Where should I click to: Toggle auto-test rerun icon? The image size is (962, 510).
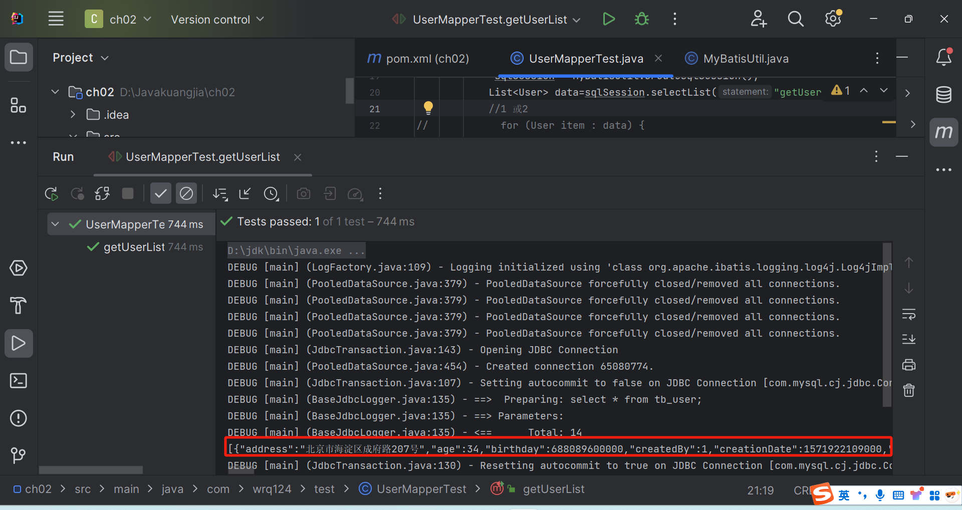pyautogui.click(x=102, y=193)
